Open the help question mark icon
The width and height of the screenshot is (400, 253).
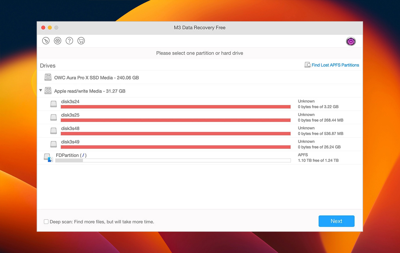pos(69,41)
